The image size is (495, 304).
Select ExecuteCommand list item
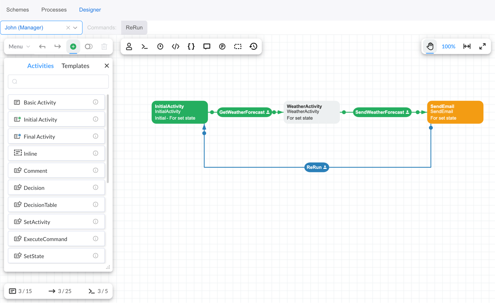click(x=56, y=239)
